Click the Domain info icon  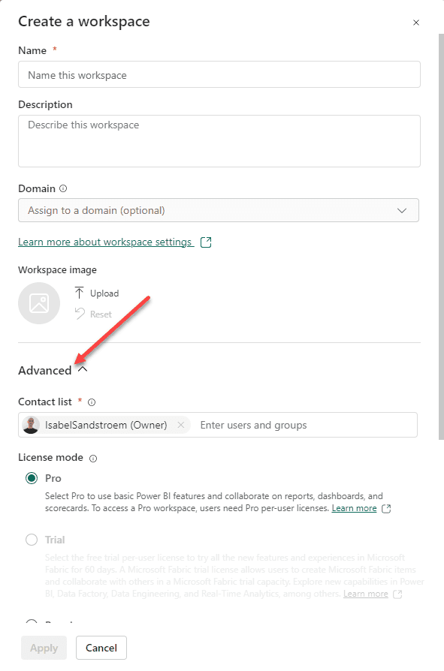63,188
